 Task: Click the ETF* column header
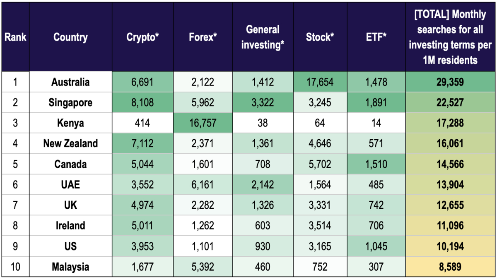click(376, 37)
